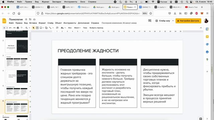Activate the paint format tool
Image resolution: width=214 pixels, height=120 pixels.
point(21,28)
